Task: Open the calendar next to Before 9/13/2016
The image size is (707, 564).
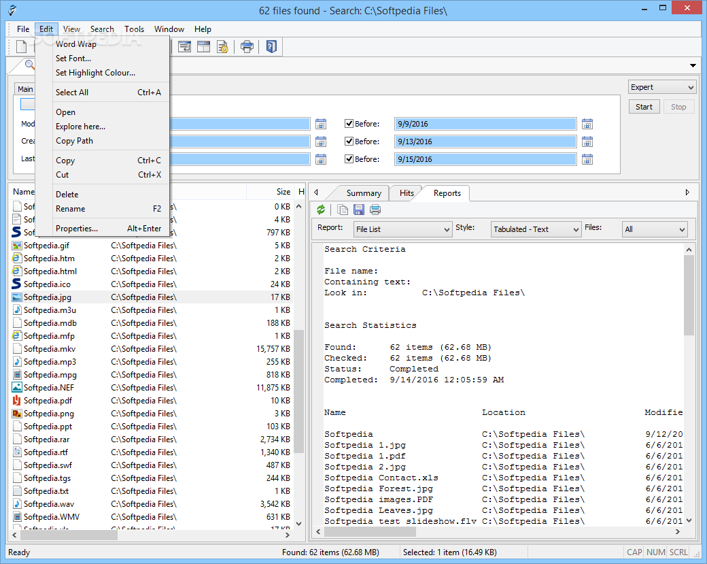Action: click(x=587, y=142)
